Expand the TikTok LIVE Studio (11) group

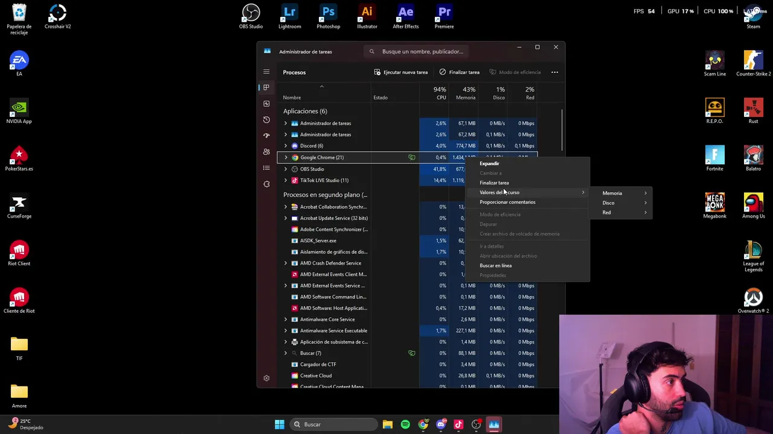coord(286,180)
